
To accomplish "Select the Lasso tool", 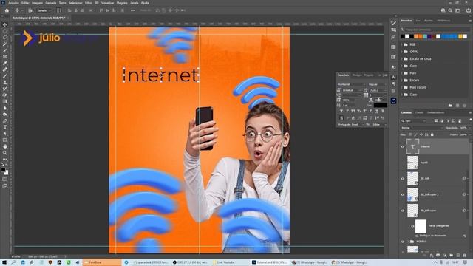I will 5,38.
